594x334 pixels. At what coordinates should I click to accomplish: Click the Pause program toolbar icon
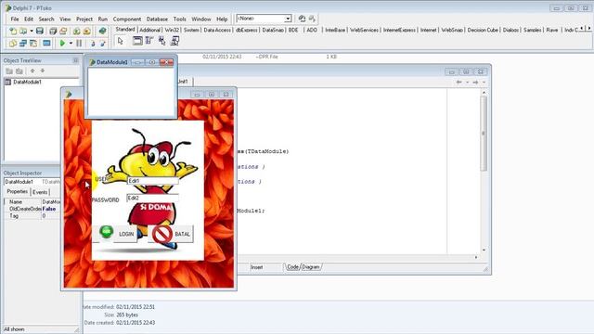(x=79, y=44)
